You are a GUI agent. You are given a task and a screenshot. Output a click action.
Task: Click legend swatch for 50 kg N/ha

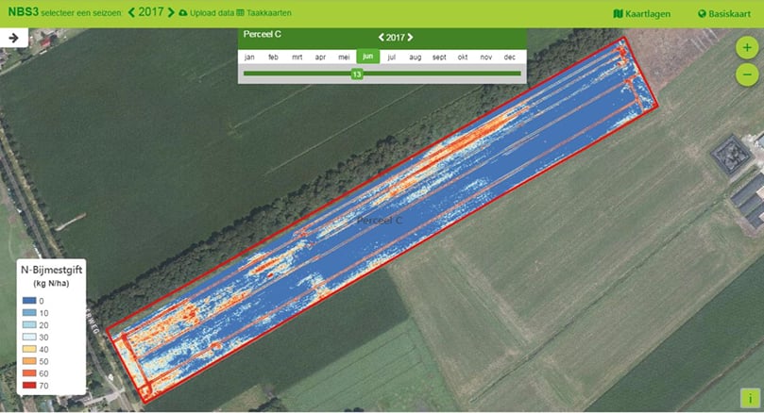pyautogui.click(x=29, y=361)
